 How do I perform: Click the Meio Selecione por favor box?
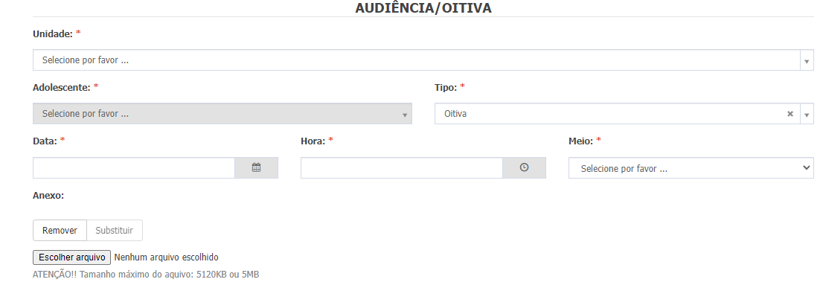(691, 168)
